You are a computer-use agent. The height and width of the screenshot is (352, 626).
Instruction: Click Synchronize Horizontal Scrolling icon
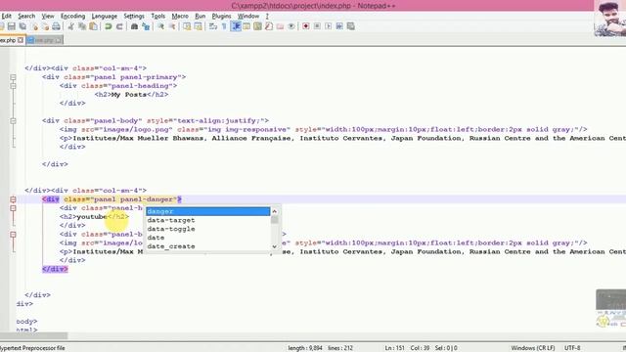click(x=198, y=26)
